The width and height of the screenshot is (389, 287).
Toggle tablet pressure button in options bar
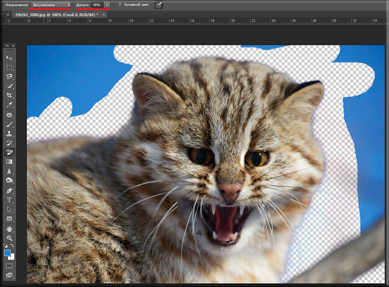click(x=159, y=4)
